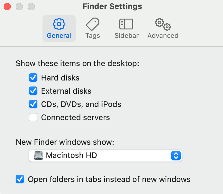Screen dimensions: 223x194
Task: Click the General tab label text
Action: click(x=59, y=35)
